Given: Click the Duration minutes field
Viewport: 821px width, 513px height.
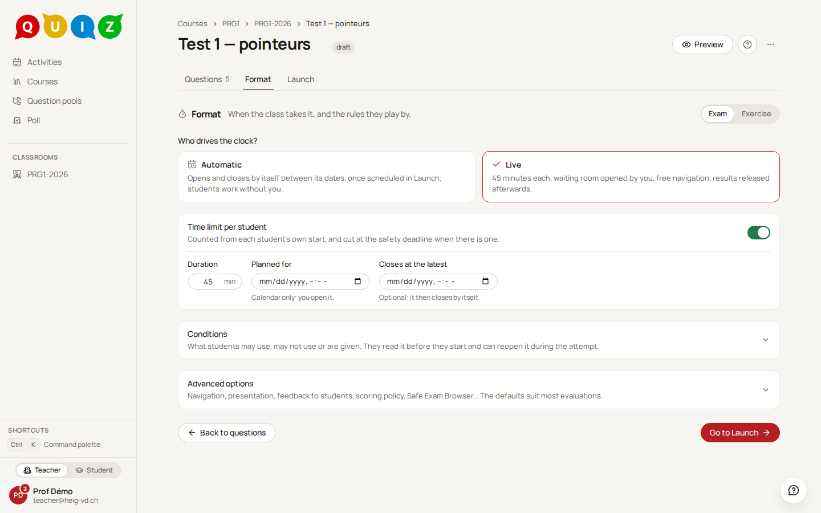Looking at the screenshot, I should tap(215, 282).
